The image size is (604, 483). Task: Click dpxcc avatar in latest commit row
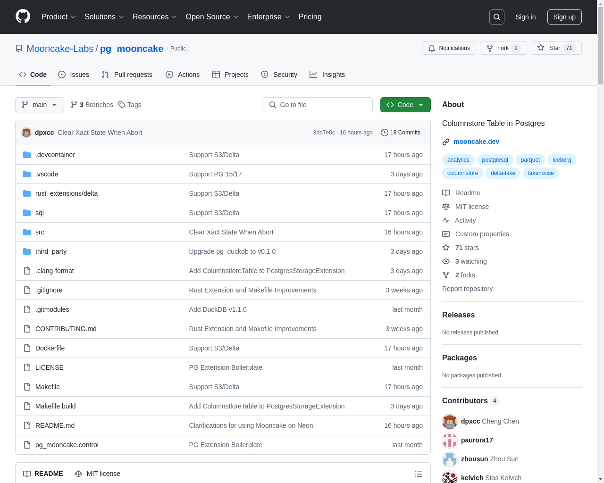pyautogui.click(x=26, y=133)
